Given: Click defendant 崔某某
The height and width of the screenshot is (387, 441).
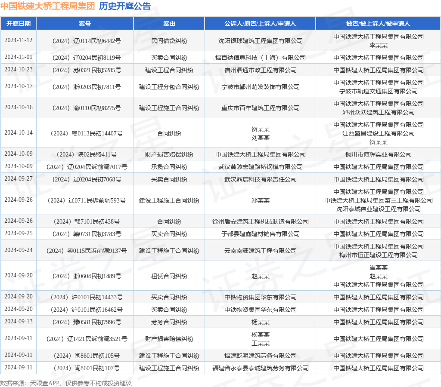Looking at the screenshot, I should [378, 267].
